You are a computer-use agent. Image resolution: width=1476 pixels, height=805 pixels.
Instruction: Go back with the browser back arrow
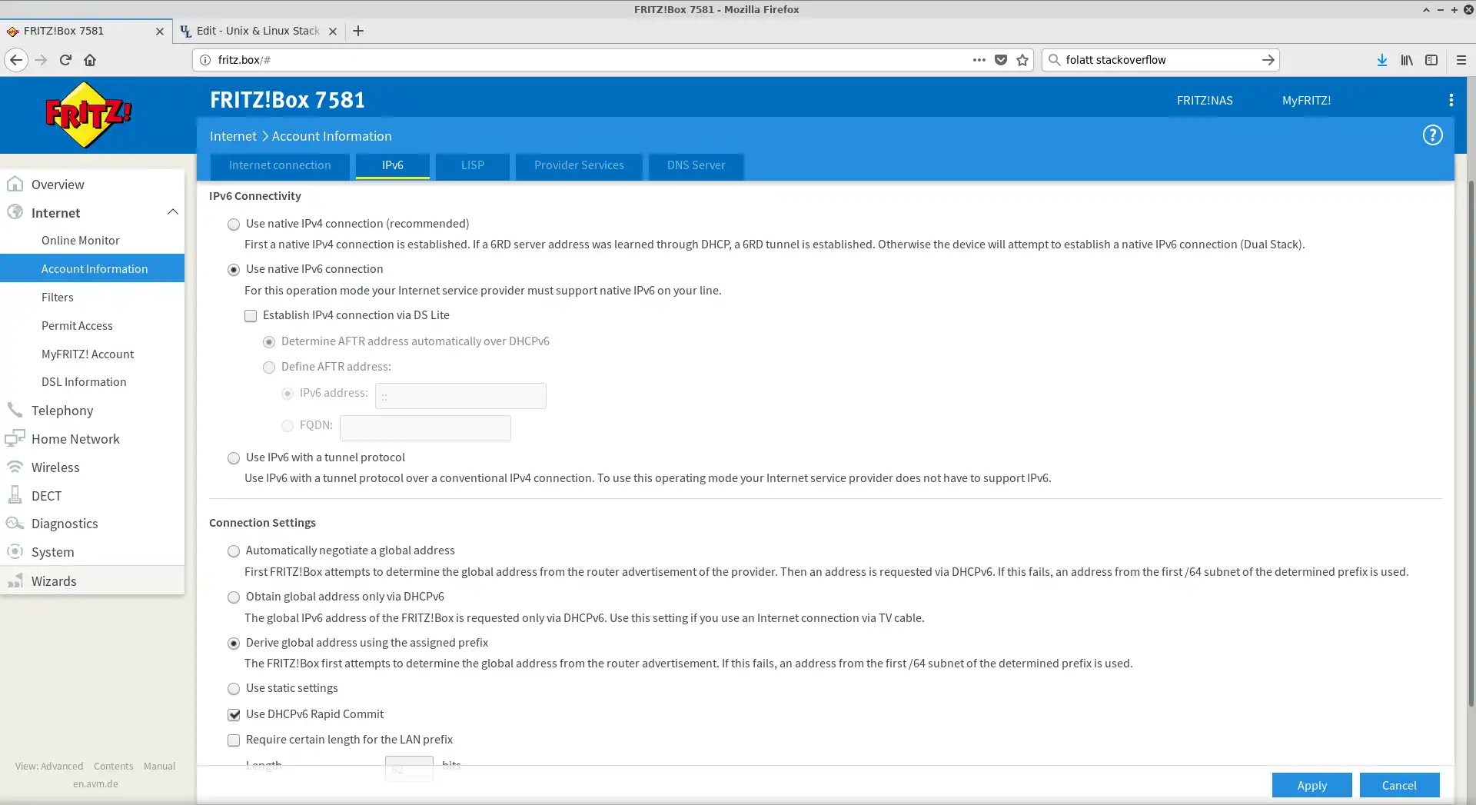click(x=16, y=60)
